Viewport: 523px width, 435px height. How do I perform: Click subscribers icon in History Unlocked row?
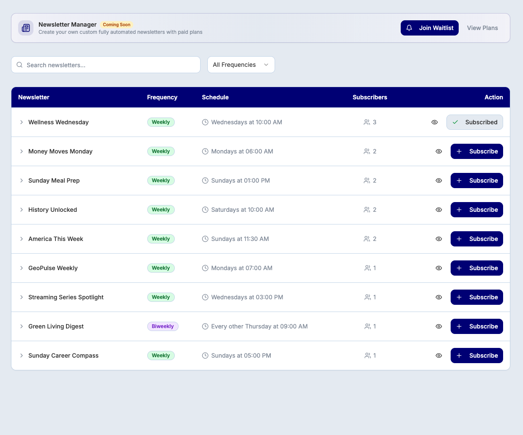[x=367, y=210]
